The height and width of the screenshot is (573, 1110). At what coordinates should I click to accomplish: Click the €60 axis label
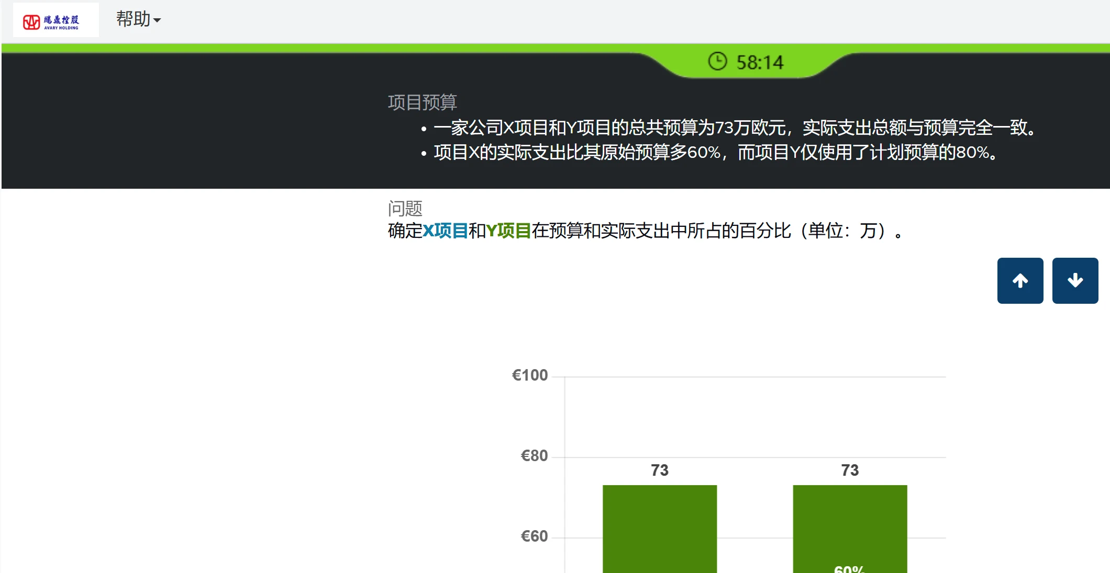534,536
